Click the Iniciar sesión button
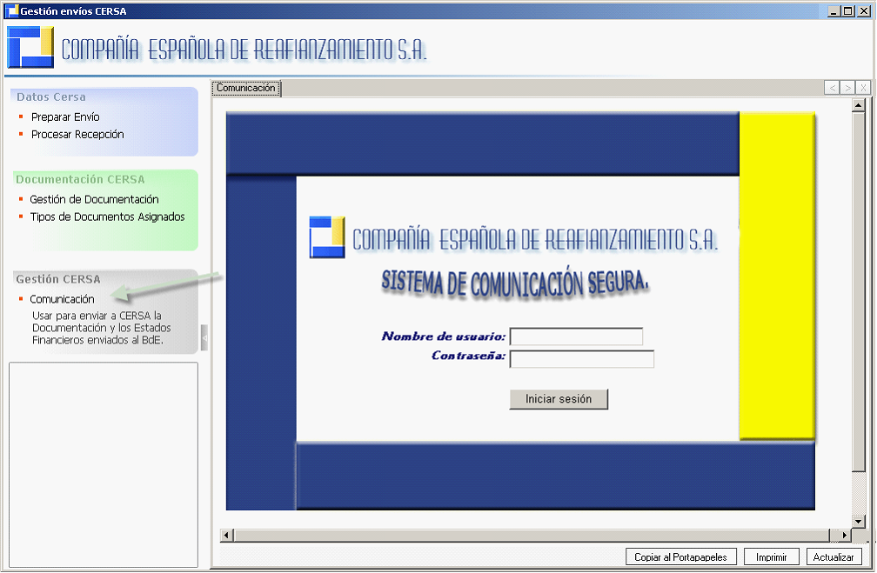Screen dimensions: 877x573 point(559,399)
